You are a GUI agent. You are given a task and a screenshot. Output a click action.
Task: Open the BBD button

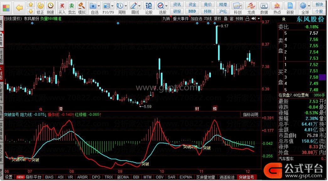(192, 11)
